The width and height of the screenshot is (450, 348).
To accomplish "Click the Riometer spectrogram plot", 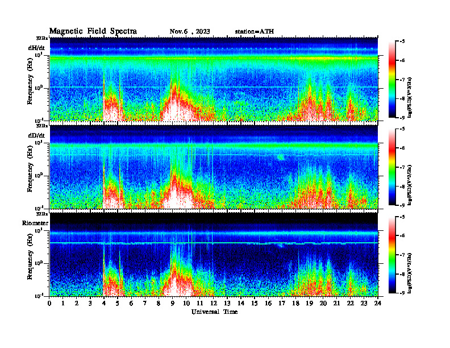I will tap(214, 254).
